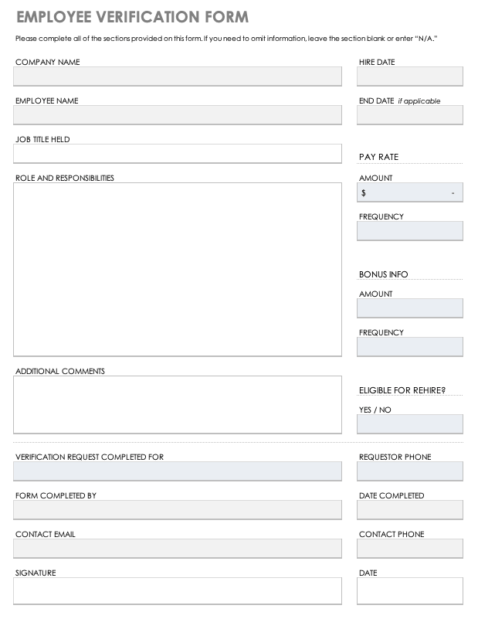
Task: Click inside Role and Responsibilities box
Action: [177, 269]
